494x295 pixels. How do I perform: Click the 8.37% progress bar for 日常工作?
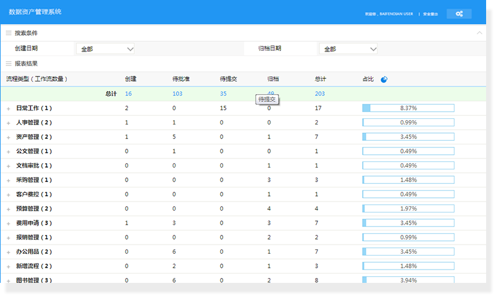click(x=408, y=108)
